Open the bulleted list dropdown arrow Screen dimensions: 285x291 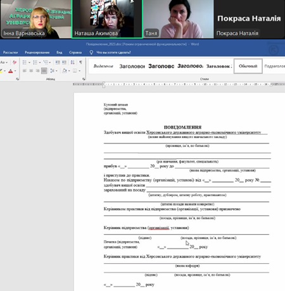[29, 63]
